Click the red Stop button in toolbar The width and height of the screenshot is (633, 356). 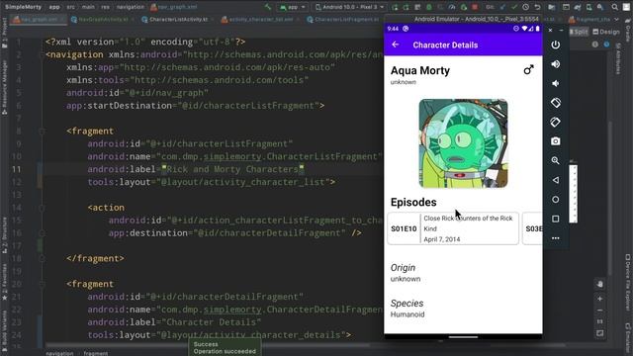click(475, 7)
